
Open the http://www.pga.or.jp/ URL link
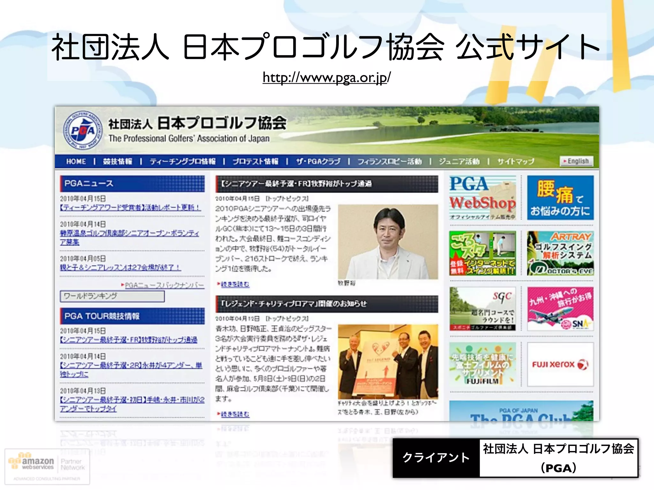[326, 78]
